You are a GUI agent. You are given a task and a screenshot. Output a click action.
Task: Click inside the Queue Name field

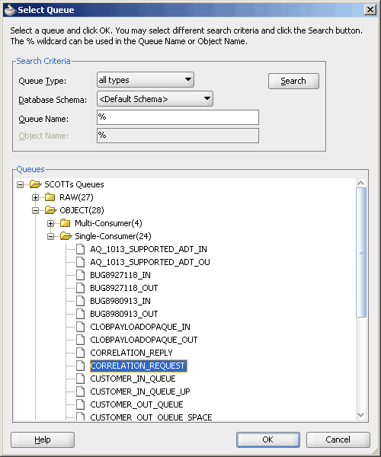click(x=178, y=117)
